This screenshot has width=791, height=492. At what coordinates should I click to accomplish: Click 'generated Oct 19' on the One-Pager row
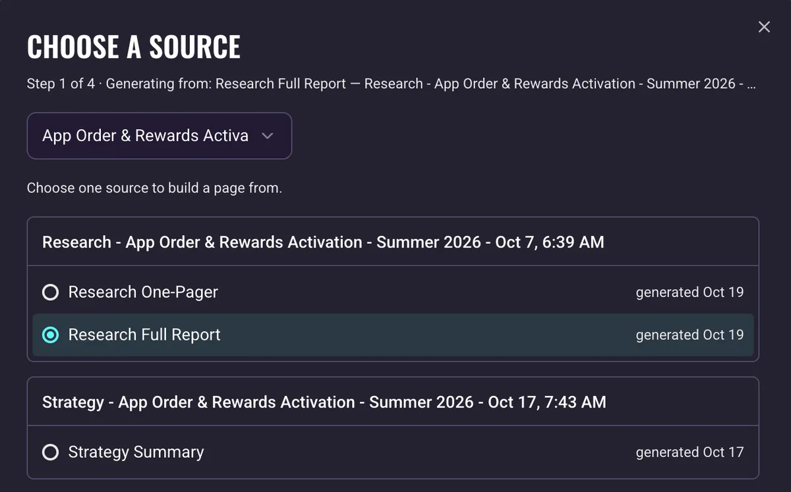pos(689,292)
